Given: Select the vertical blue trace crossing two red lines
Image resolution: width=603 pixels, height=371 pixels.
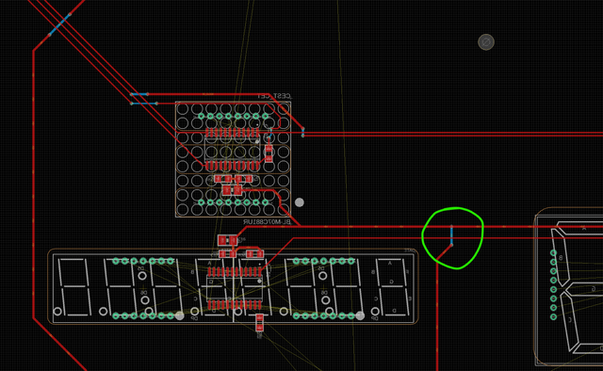Looking at the screenshot, I should click(451, 235).
